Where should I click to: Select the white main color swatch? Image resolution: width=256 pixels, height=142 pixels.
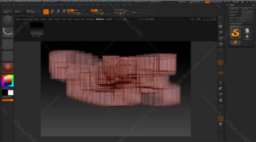pos(11,92)
